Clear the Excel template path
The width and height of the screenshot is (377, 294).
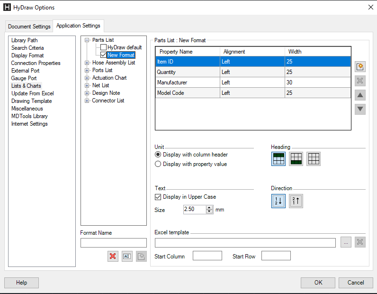pyautogui.click(x=360, y=242)
